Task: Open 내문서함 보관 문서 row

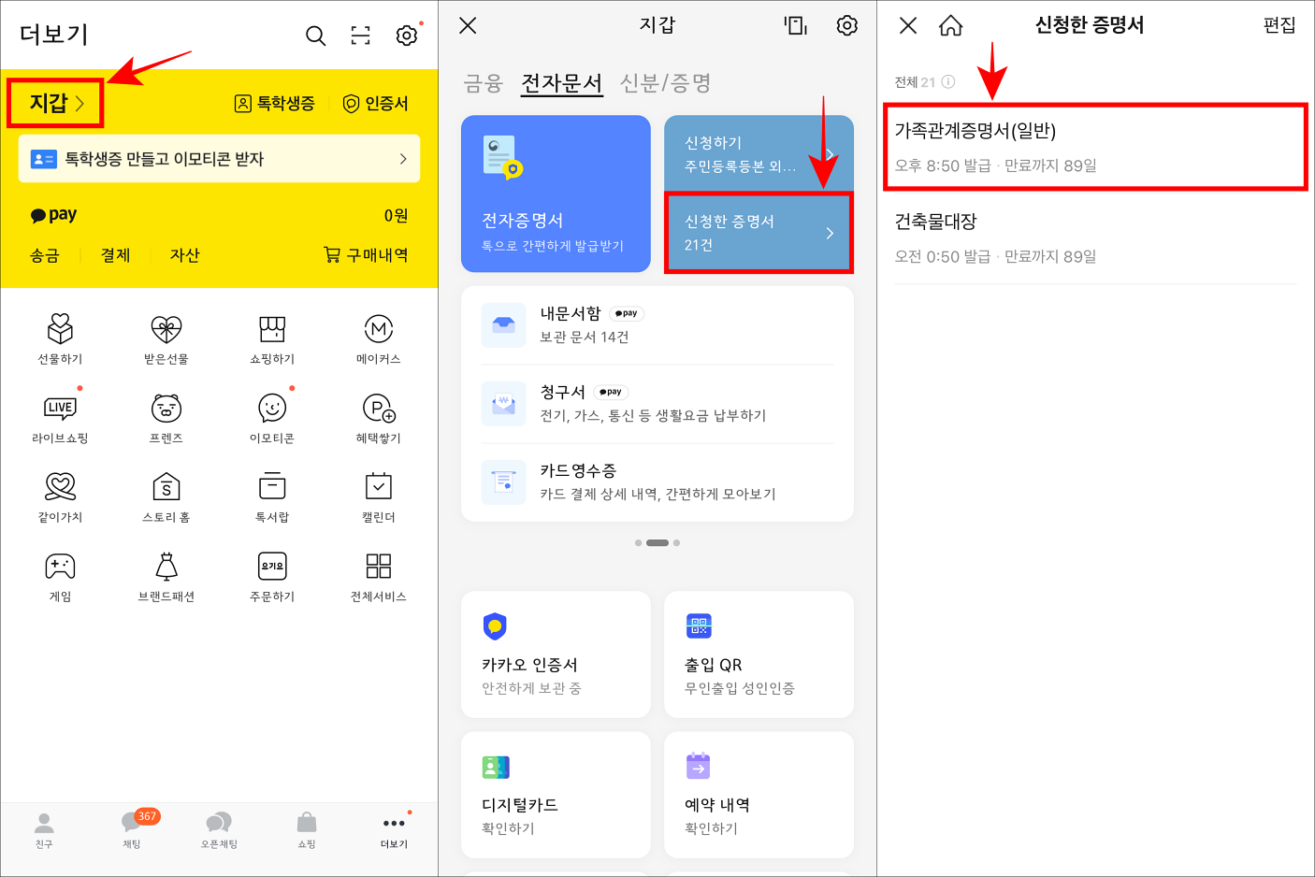Action: (x=657, y=324)
